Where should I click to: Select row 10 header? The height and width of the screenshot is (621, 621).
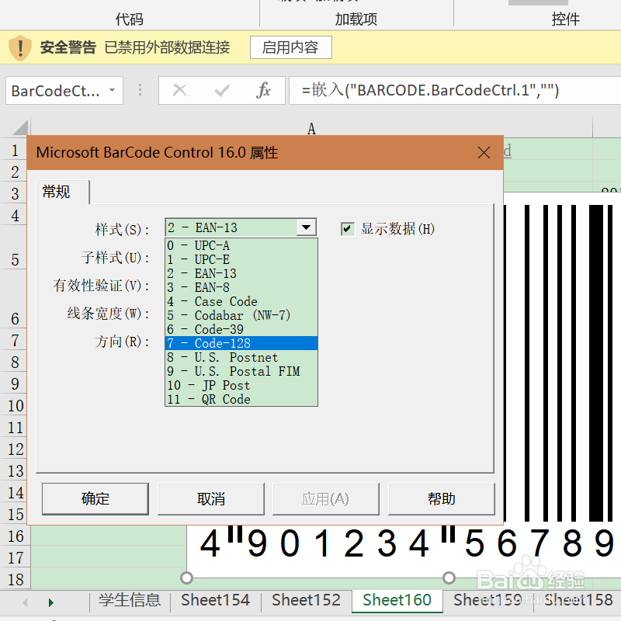tap(15, 405)
